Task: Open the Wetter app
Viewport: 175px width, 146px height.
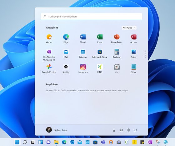Action: pos(49,39)
